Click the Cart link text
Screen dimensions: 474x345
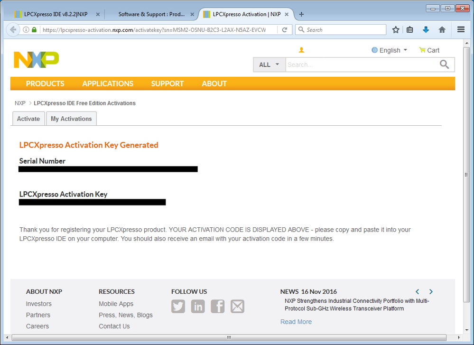433,50
